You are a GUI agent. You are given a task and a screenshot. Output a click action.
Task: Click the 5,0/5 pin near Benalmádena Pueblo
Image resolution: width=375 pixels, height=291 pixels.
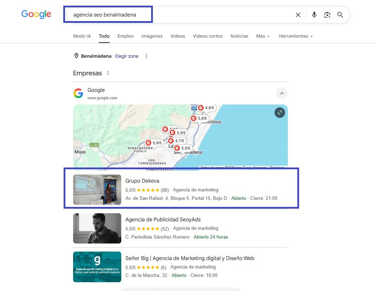point(154,143)
